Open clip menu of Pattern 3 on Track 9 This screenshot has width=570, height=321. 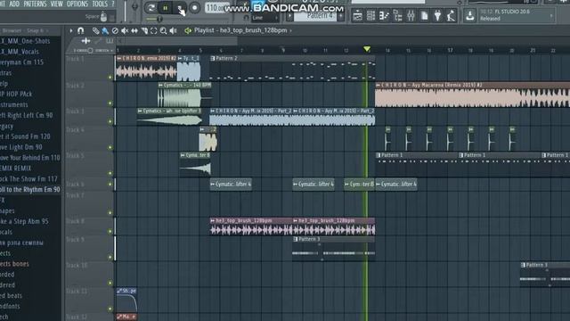(296, 239)
